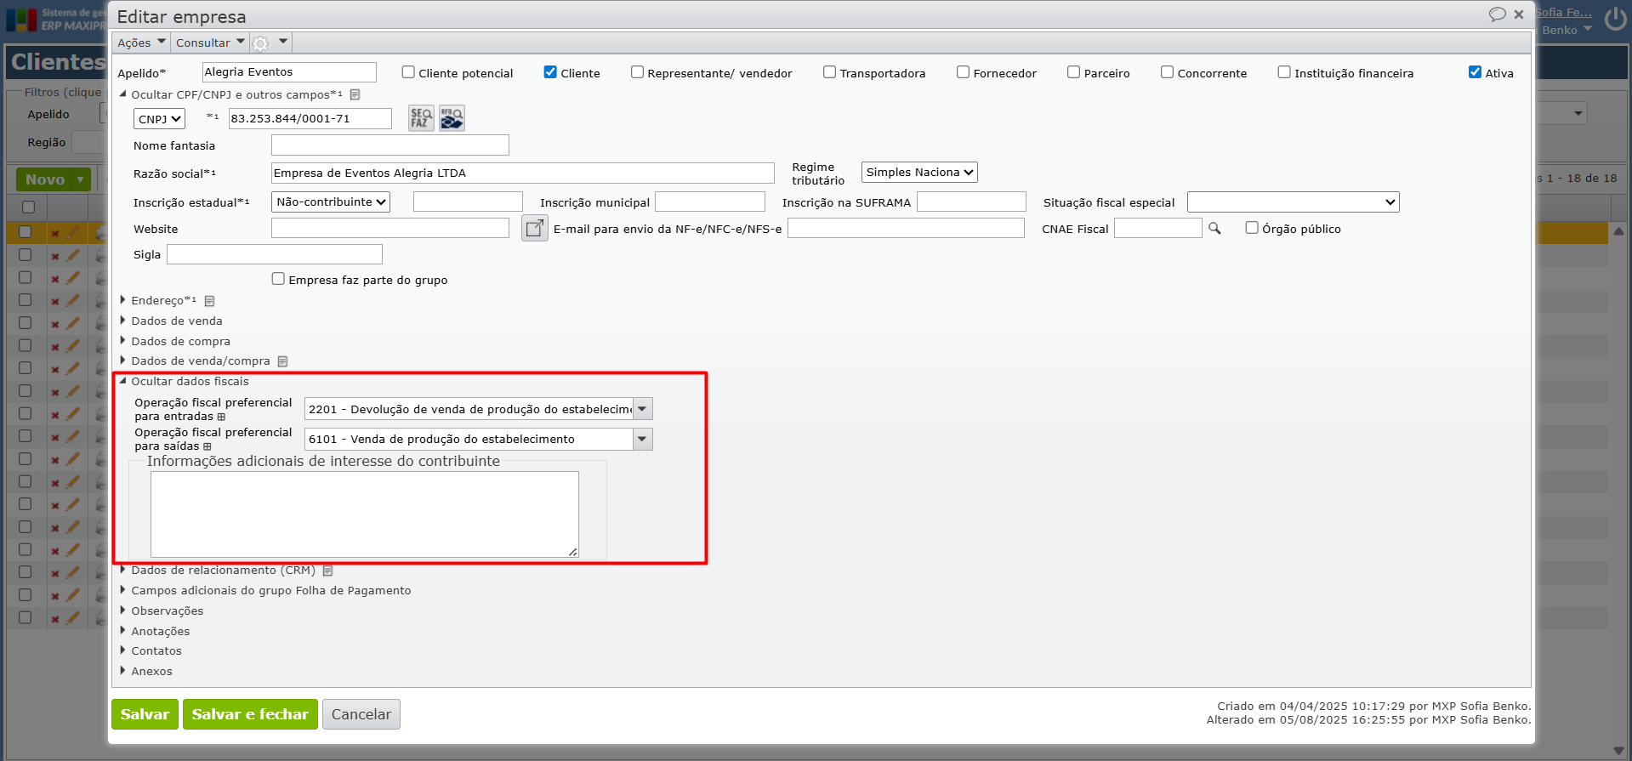Click Salvar e fechar button
Viewport: 1632px width, 761px height.
250,714
